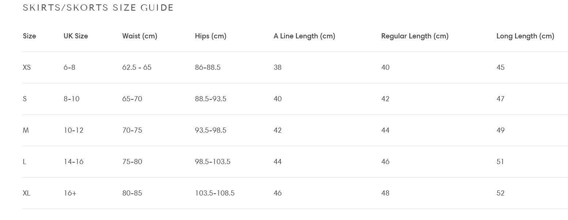Click the XS size row label
Viewport: 568px width, 220px height.
27,68
